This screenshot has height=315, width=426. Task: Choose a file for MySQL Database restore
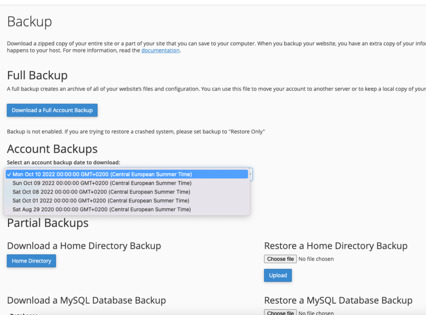tap(280, 312)
